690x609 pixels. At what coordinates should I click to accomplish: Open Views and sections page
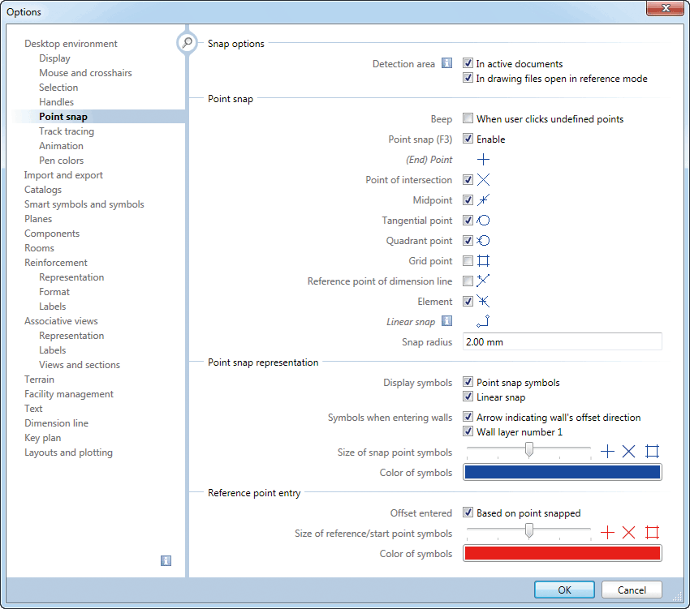click(x=80, y=365)
